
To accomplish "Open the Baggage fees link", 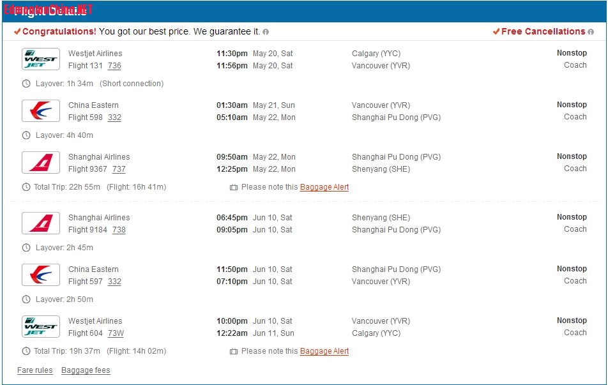I will pyautogui.click(x=86, y=370).
